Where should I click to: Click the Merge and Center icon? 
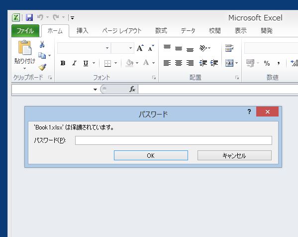[x=229, y=63]
